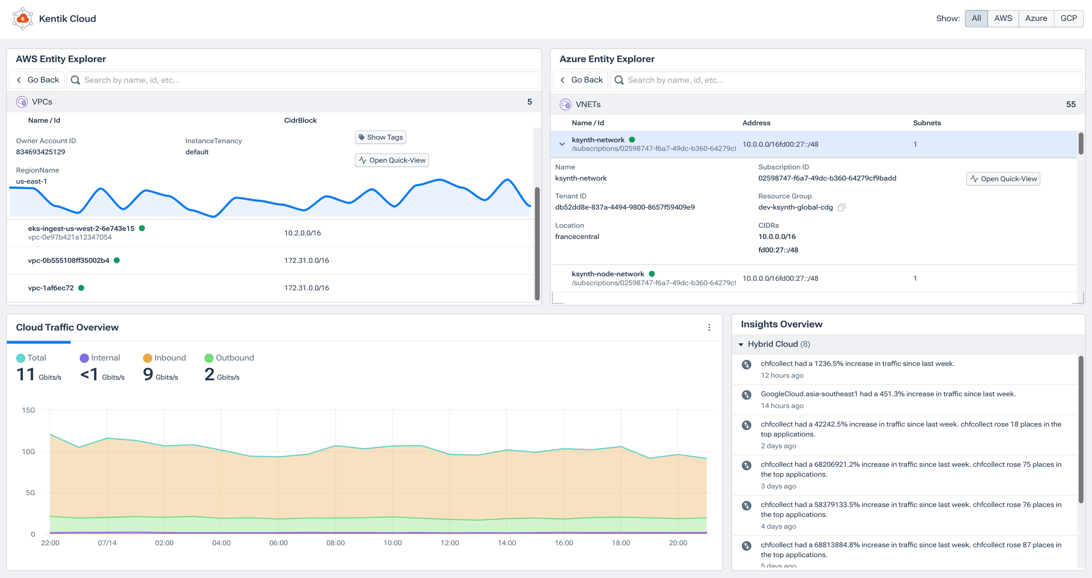This screenshot has width=1092, height=578.
Task: Click the VNETs cloud icon in Azure Explorer
Action: [x=566, y=104]
